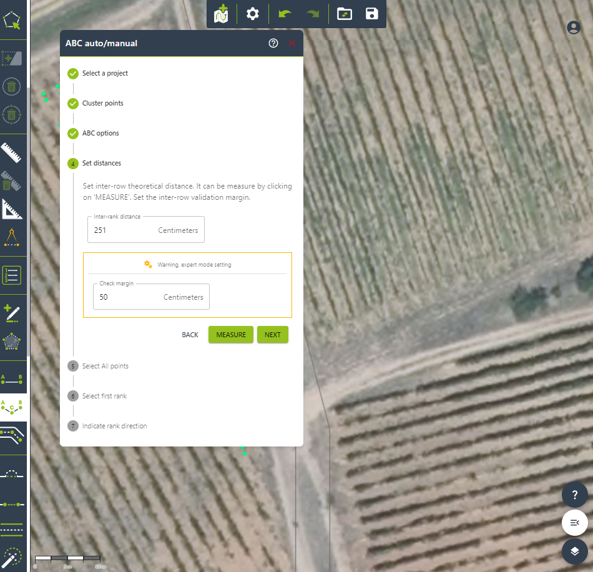Click NEXT to proceed
The image size is (593, 572).
click(x=272, y=335)
